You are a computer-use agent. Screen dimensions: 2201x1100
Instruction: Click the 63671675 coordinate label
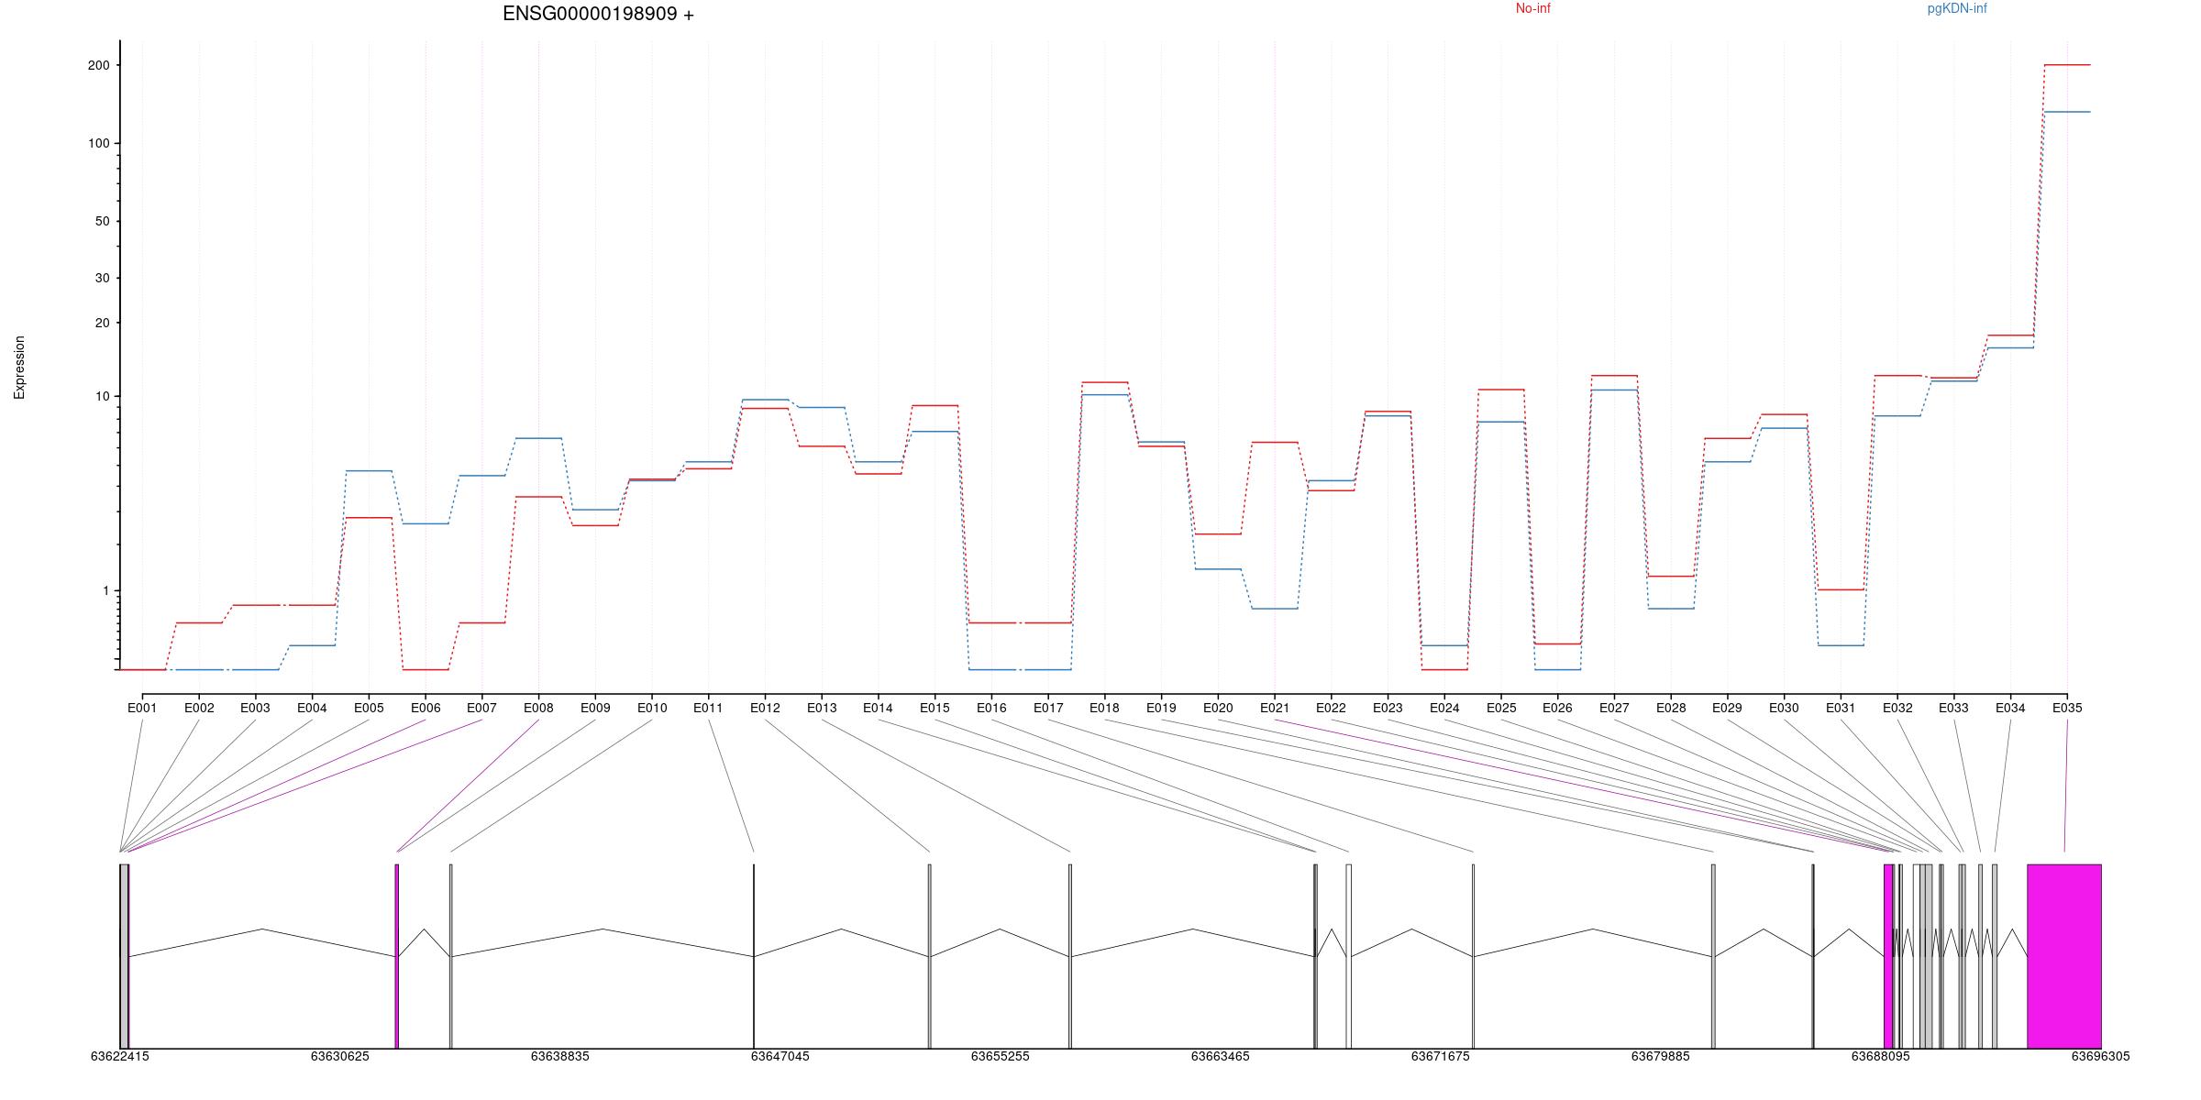click(1440, 1057)
